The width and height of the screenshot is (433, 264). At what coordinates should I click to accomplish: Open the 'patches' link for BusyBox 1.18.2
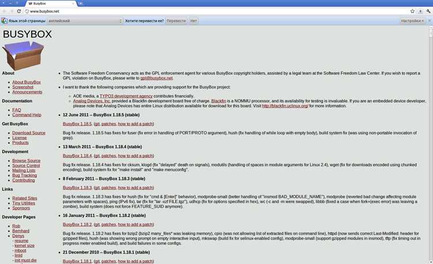click(x=109, y=225)
